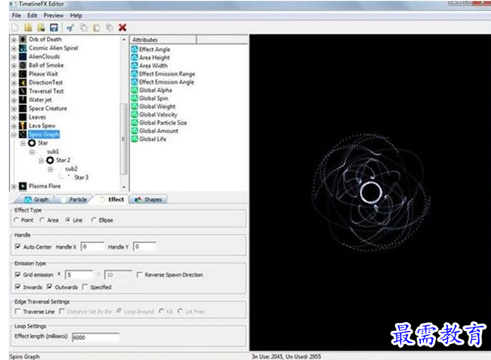Open the Help menu
The width and height of the screenshot is (491, 360).
[x=76, y=15]
